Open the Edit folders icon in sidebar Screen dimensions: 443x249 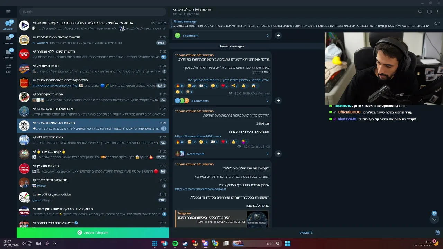click(x=8, y=68)
